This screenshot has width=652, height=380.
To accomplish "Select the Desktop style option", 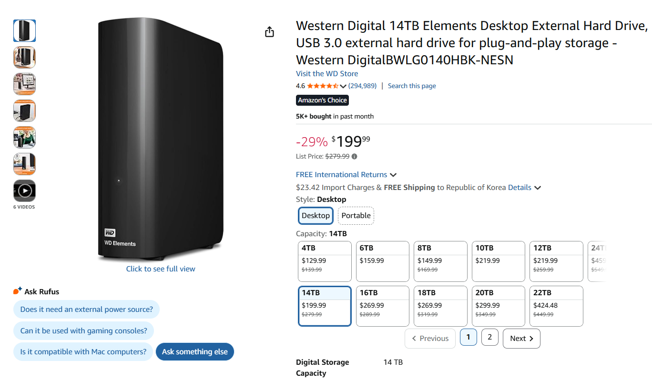I will point(316,215).
